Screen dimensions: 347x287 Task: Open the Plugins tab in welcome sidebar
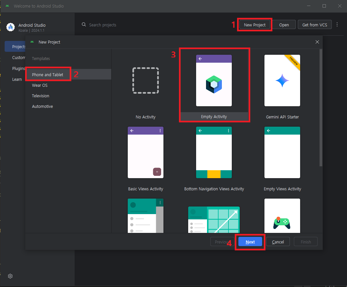coord(18,68)
